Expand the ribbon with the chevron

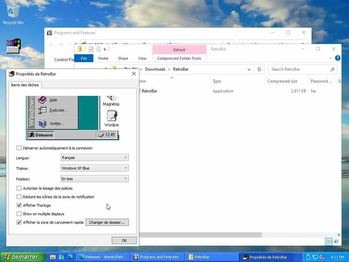330,58
